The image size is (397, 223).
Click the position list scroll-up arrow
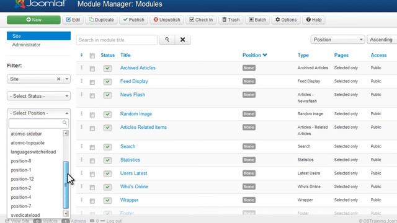coord(66,133)
